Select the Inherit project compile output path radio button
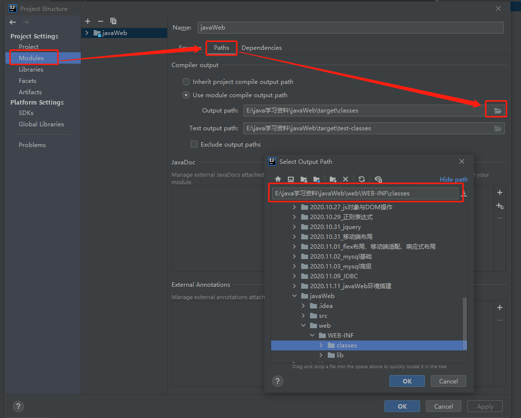521x418 pixels. [186, 81]
